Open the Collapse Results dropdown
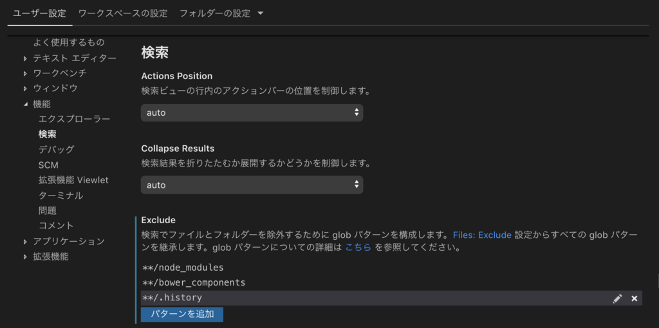 [x=252, y=185]
